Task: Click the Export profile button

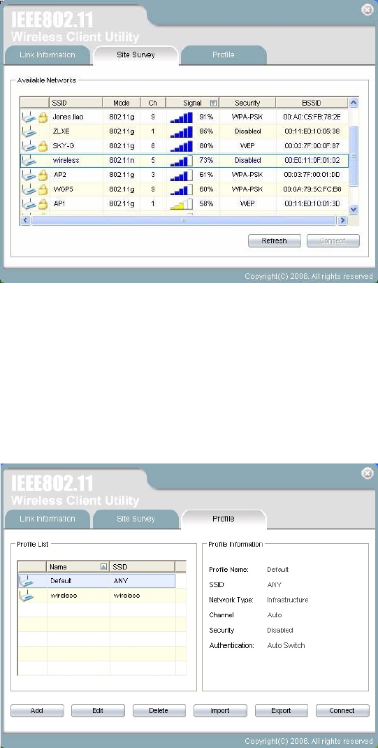Action: pyautogui.click(x=282, y=710)
